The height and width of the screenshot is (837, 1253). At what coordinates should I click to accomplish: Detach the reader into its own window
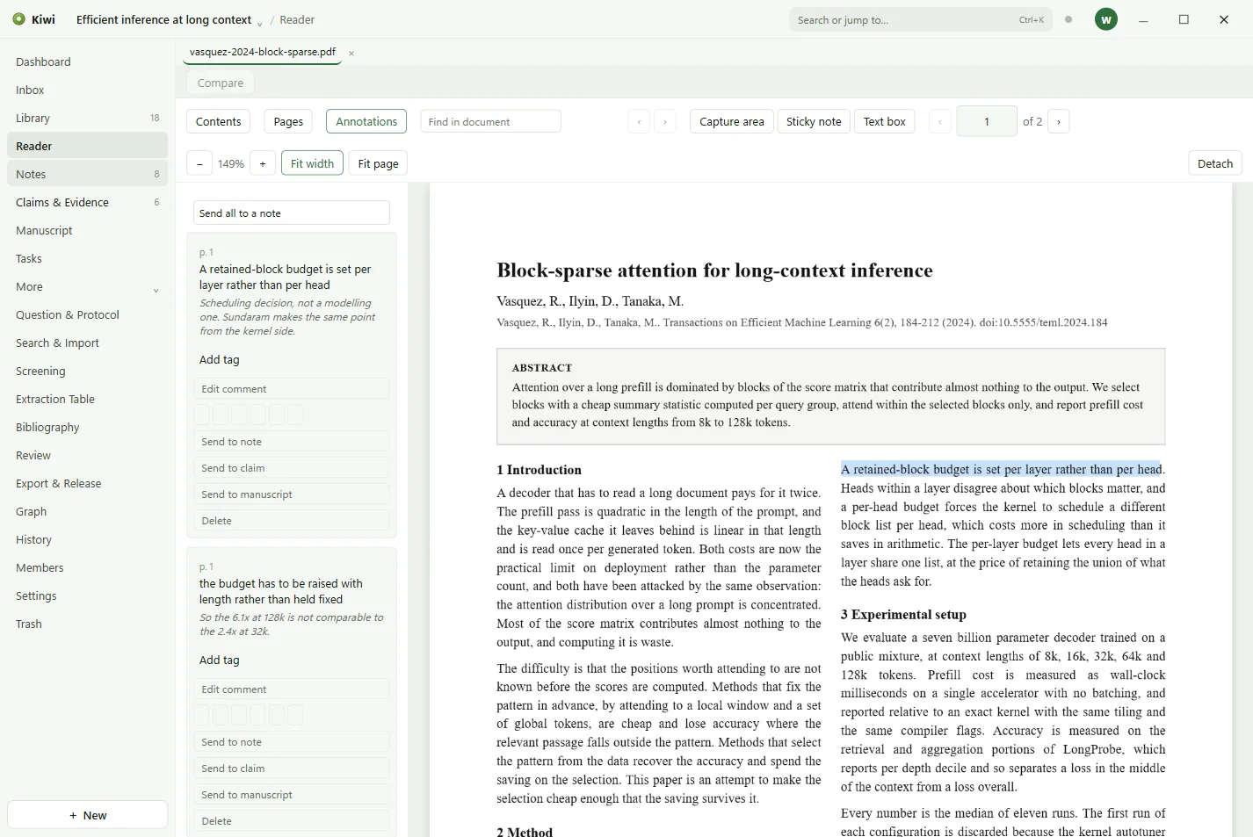pyautogui.click(x=1215, y=163)
